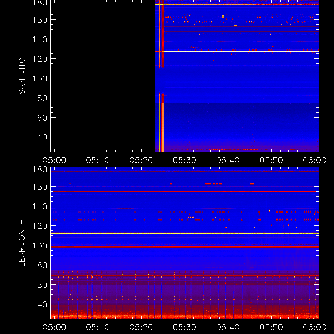The height and width of the screenshot is (334, 334).
Task: Click the 05:10 time label below San Vito plot
Action: (x=98, y=160)
